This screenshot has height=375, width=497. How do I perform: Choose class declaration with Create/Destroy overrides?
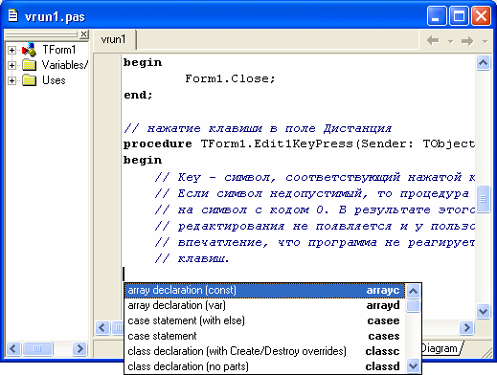(x=264, y=352)
